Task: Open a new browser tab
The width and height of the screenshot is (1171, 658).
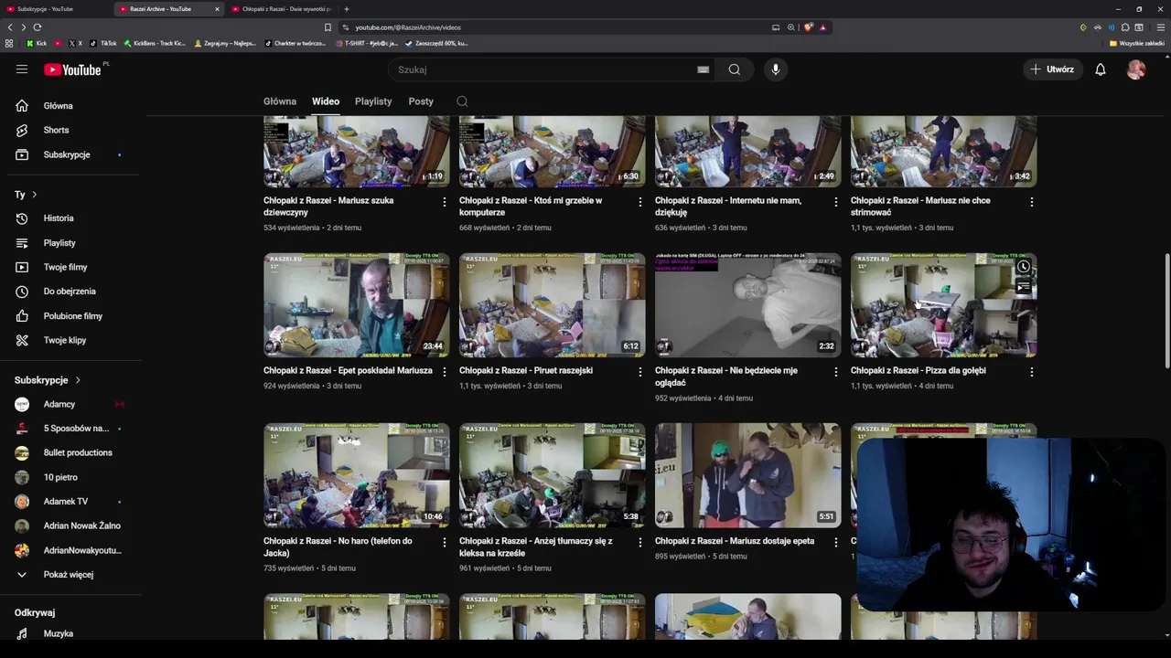Action: tap(347, 9)
